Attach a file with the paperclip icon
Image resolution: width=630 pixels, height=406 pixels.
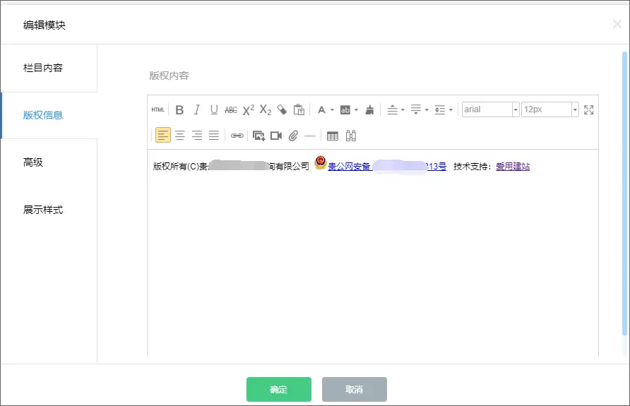293,136
